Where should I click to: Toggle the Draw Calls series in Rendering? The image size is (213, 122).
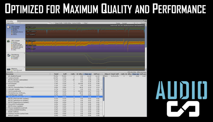click(15, 56)
